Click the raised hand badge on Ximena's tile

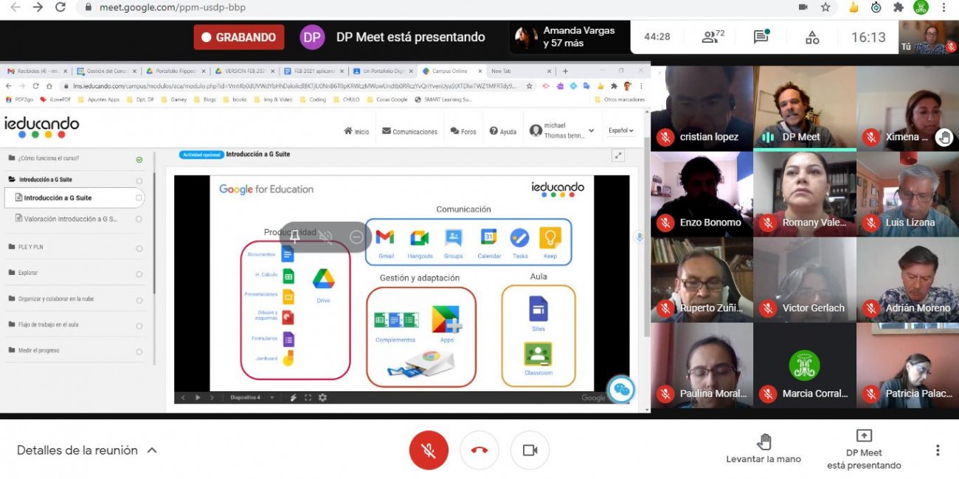(x=944, y=136)
